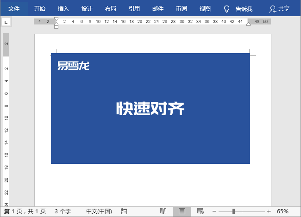Select the right indent ruler marker

248,24
